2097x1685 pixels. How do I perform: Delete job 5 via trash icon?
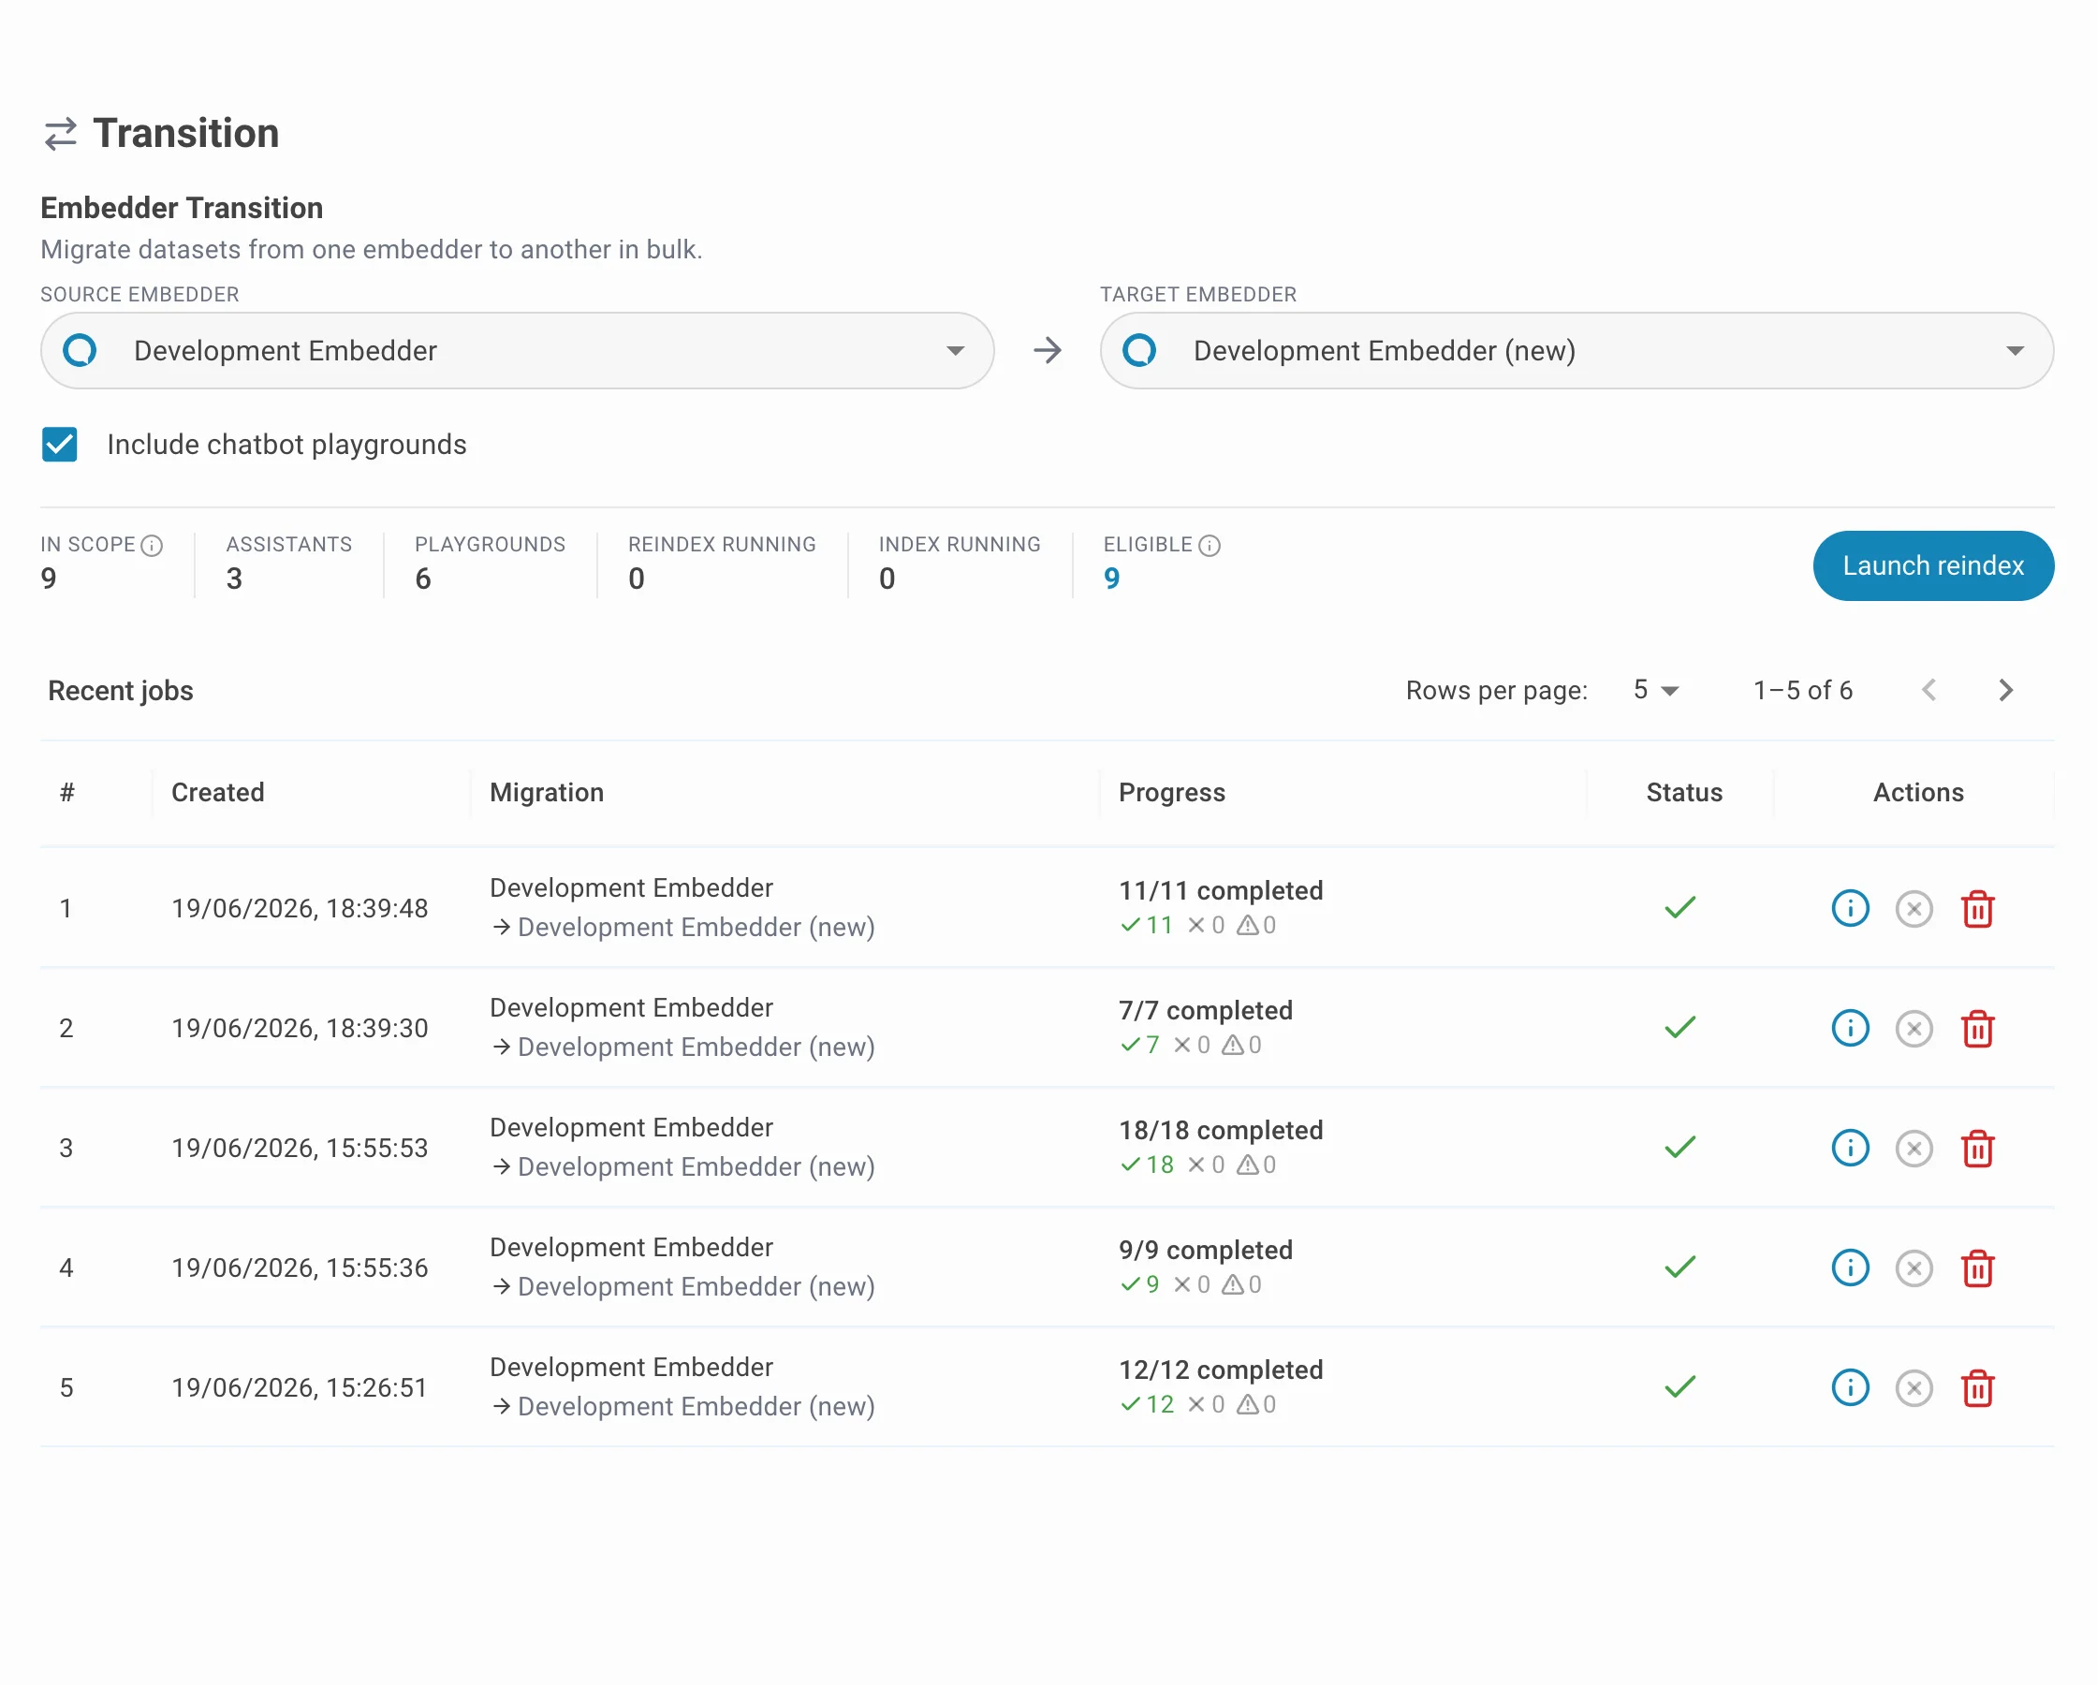[1977, 1387]
